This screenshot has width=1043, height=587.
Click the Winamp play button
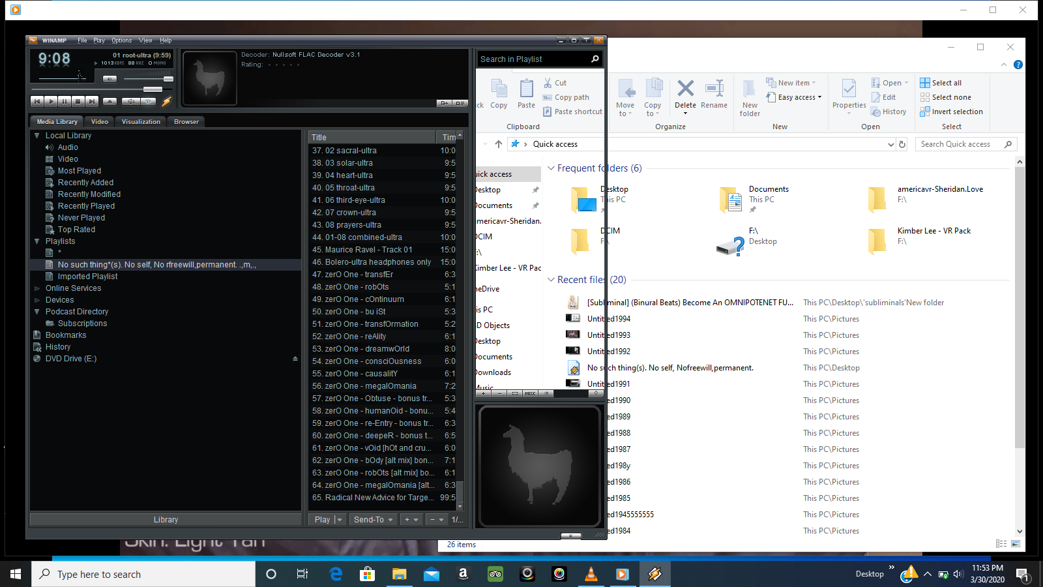51,101
